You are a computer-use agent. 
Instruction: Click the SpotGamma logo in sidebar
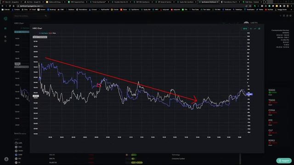pyautogui.click(x=6, y=18)
